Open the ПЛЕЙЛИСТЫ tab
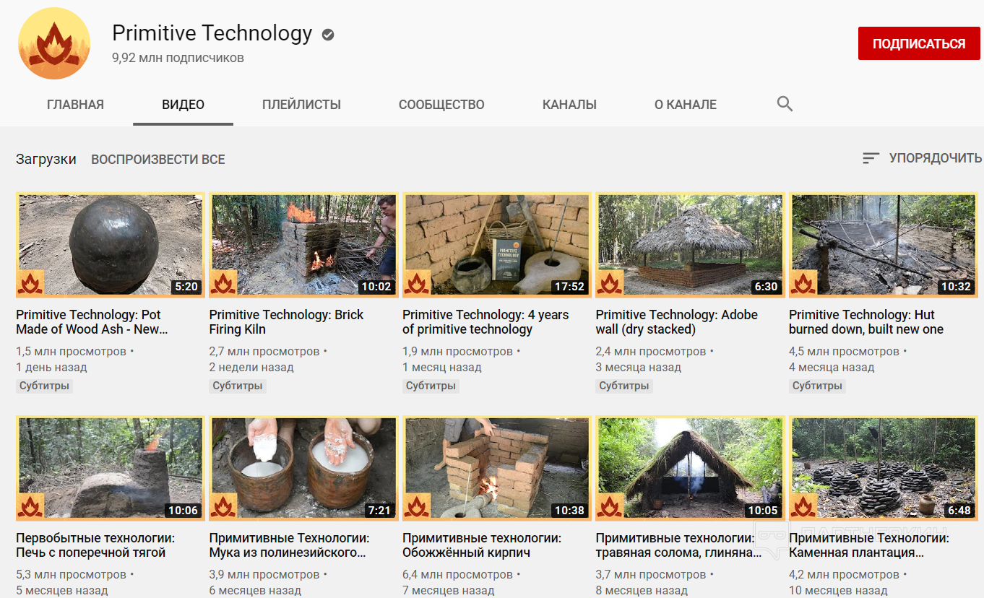The height and width of the screenshot is (598, 984). (x=301, y=105)
